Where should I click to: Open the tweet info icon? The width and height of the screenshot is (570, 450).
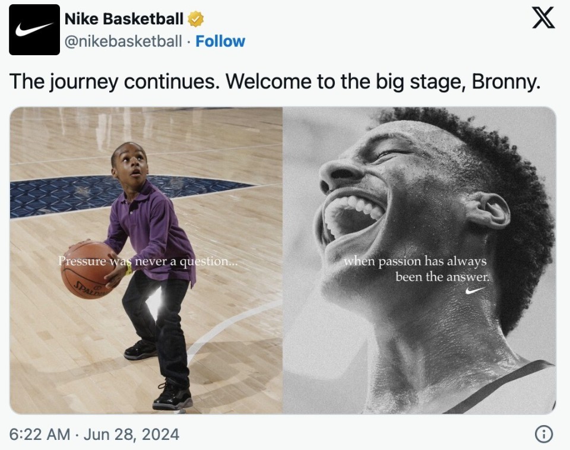pyautogui.click(x=544, y=434)
